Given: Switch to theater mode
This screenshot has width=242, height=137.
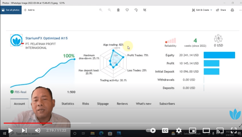Looking at the screenshot, I should [206, 130].
